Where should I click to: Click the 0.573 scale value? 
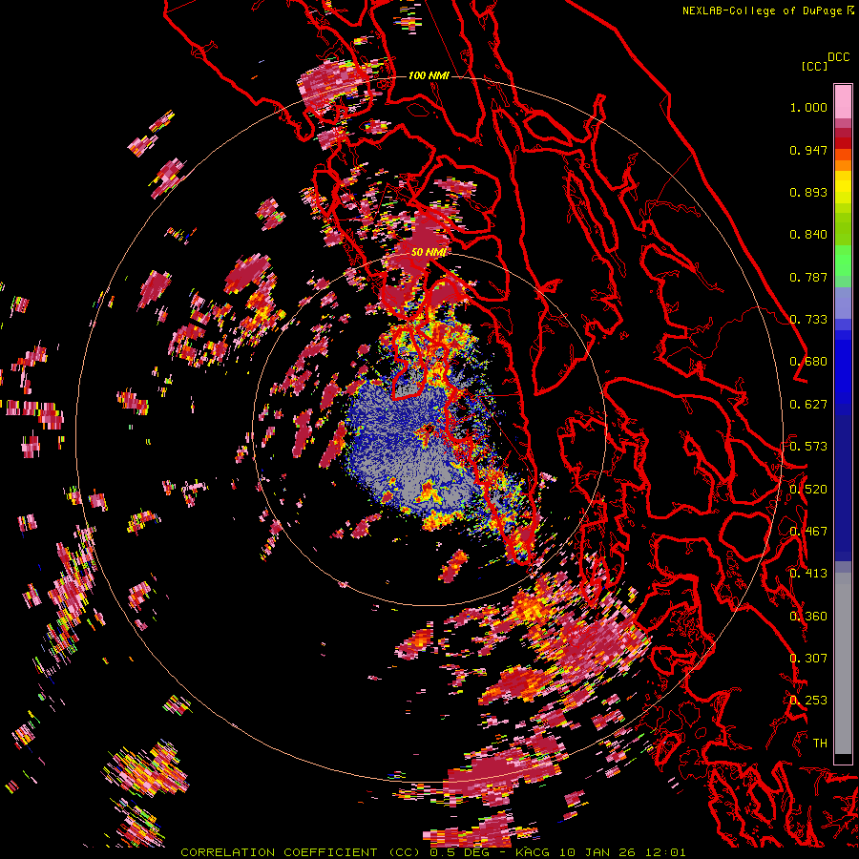tap(808, 447)
